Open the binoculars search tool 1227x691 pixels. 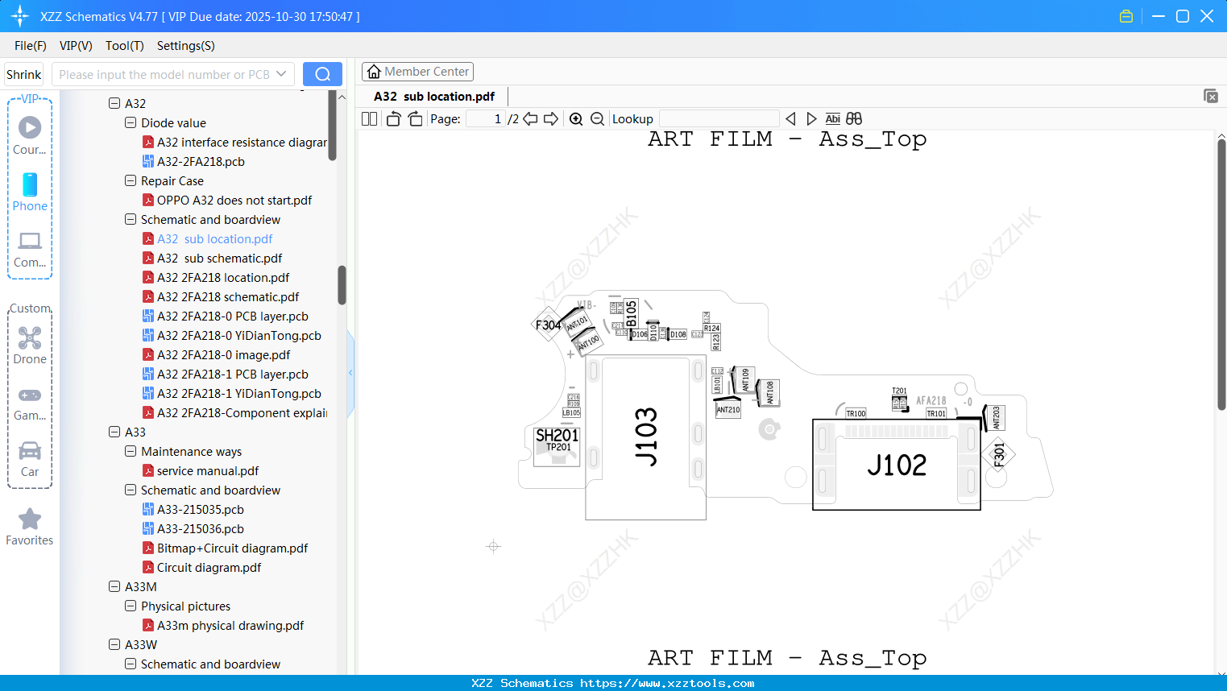pyautogui.click(x=853, y=118)
